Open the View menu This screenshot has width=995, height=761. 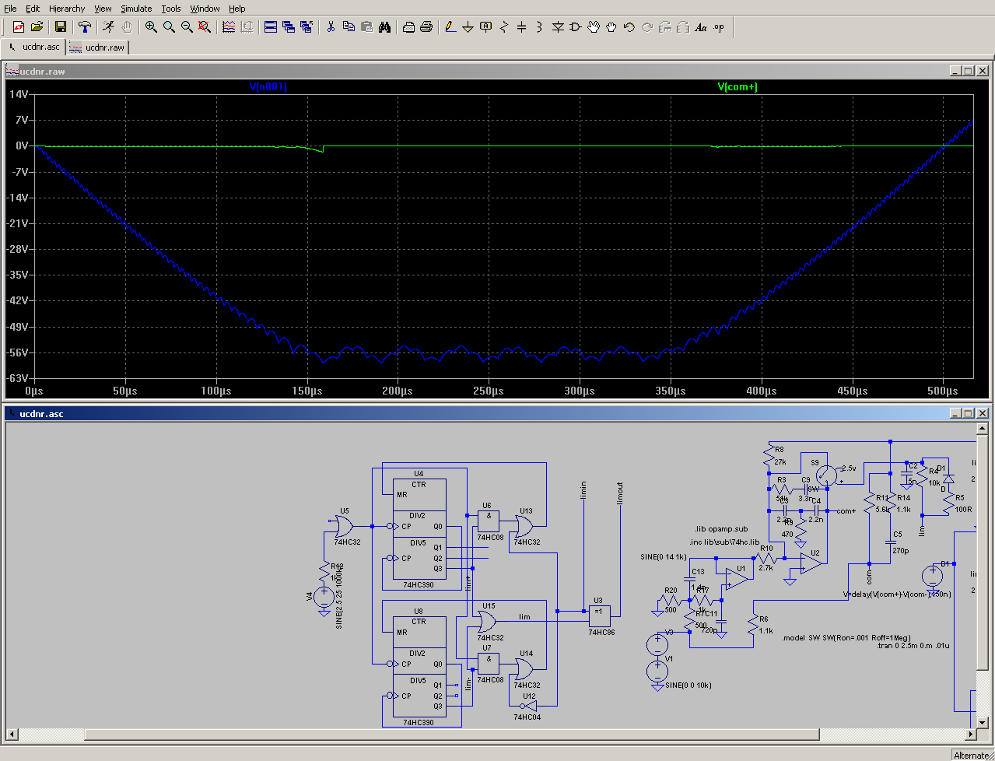click(x=103, y=9)
